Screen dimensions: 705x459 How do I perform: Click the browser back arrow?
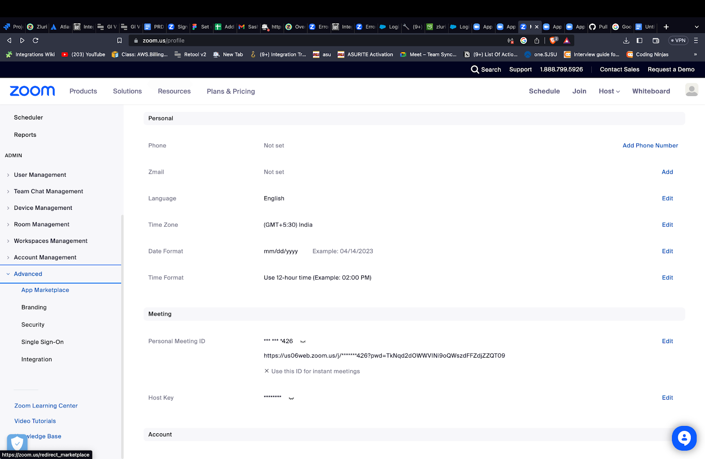(x=9, y=41)
